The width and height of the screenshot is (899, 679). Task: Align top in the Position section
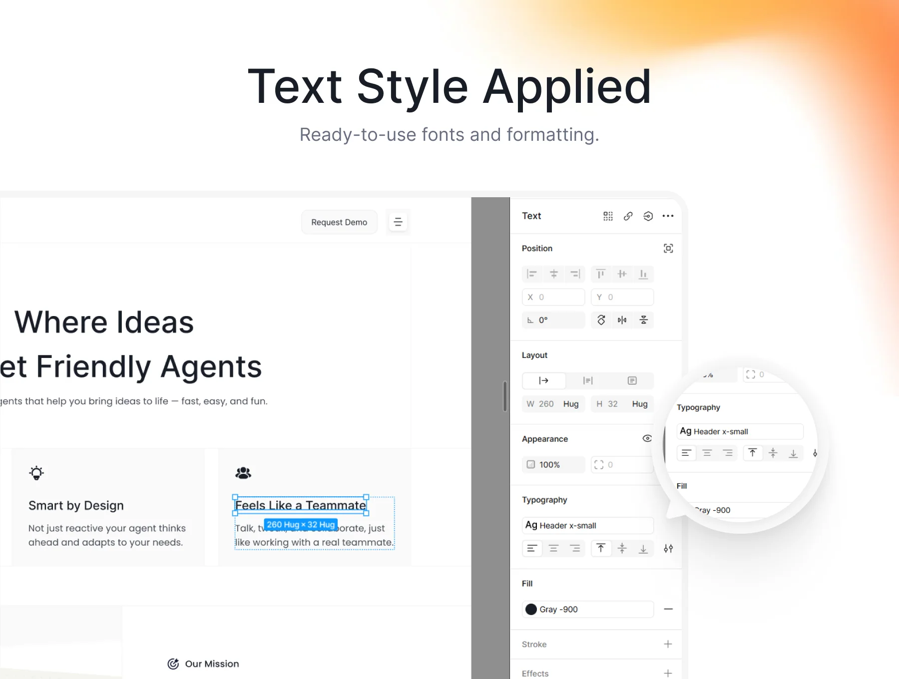[x=601, y=274]
